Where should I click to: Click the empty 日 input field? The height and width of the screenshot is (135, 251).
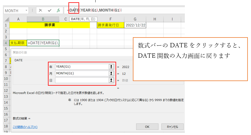81,80
